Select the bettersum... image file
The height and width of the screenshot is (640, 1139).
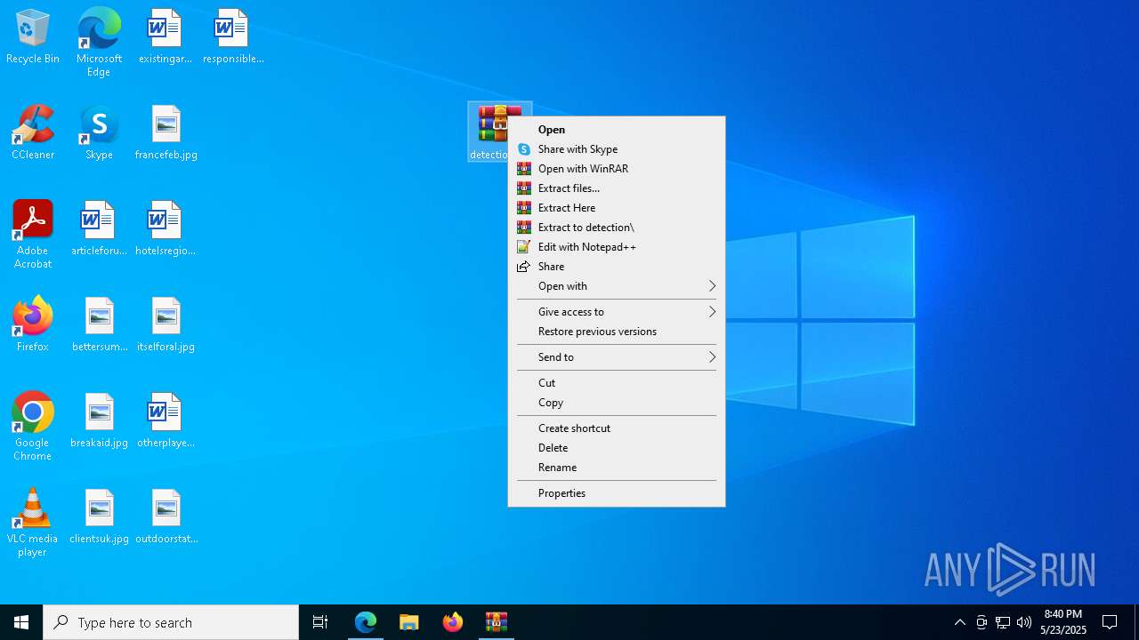[99, 325]
